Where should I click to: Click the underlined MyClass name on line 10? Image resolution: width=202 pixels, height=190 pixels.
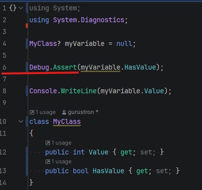(67, 122)
